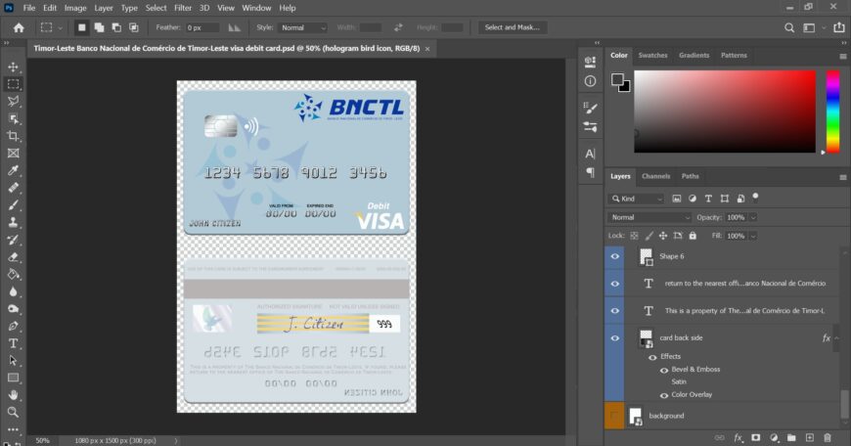Open the Filter menu
The image size is (851, 446).
point(183,8)
